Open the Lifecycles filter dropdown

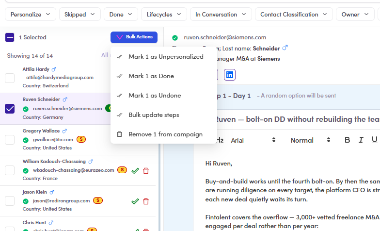pos(164,15)
